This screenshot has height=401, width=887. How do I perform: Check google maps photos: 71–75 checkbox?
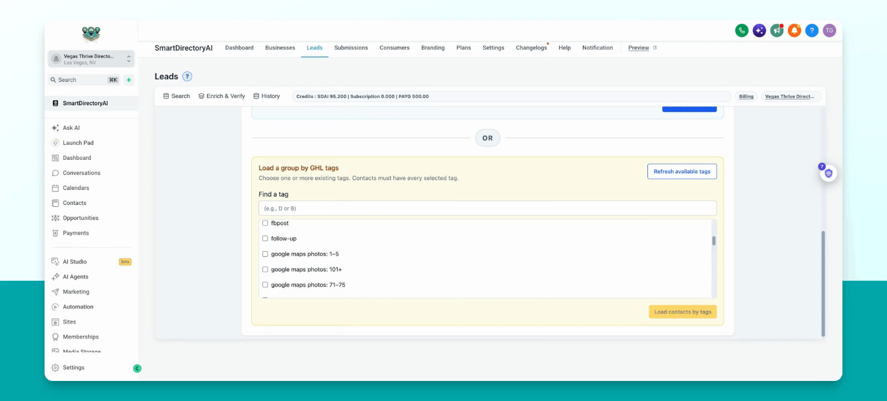[x=265, y=285]
